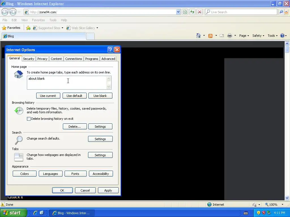290x217 pixels.
Task: Click the Refresh page icon
Action: pos(192,12)
